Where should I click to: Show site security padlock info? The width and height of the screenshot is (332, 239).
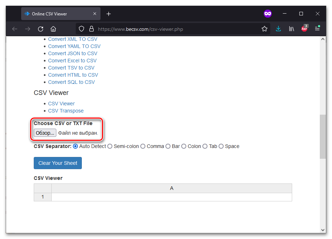point(92,29)
